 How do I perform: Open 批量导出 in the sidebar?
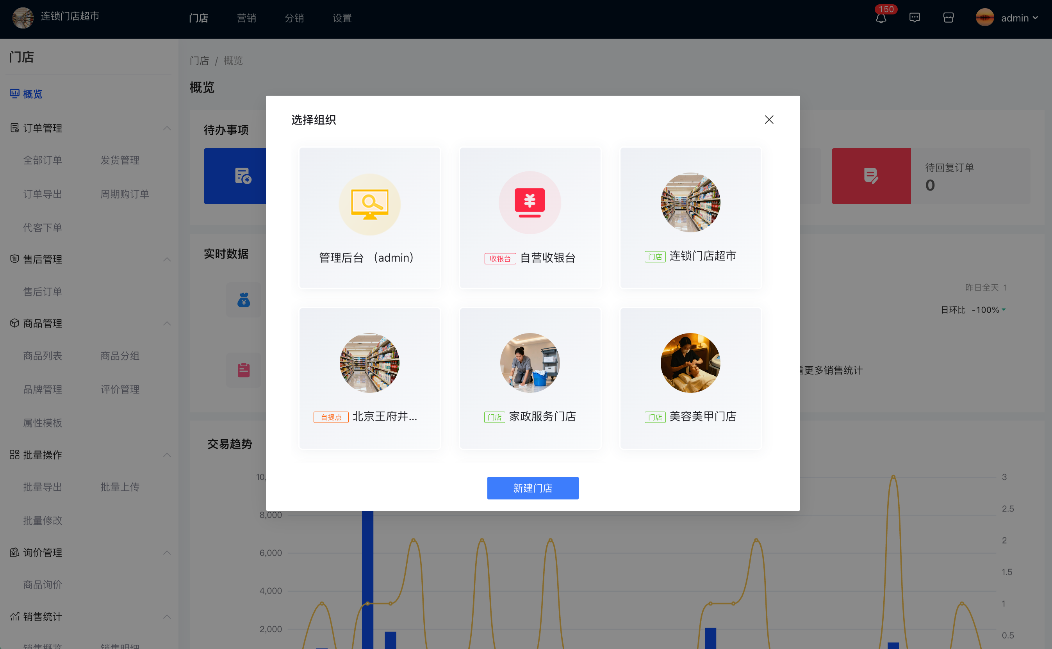pyautogui.click(x=43, y=487)
